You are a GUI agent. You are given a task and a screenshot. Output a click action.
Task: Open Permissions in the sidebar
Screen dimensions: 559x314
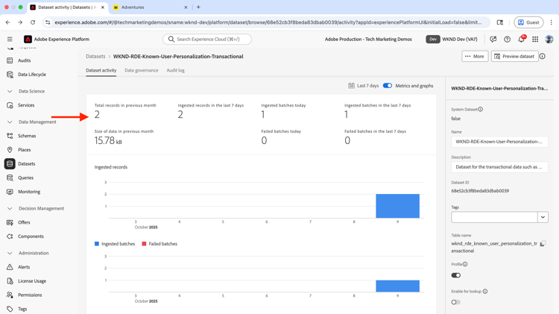pos(30,295)
